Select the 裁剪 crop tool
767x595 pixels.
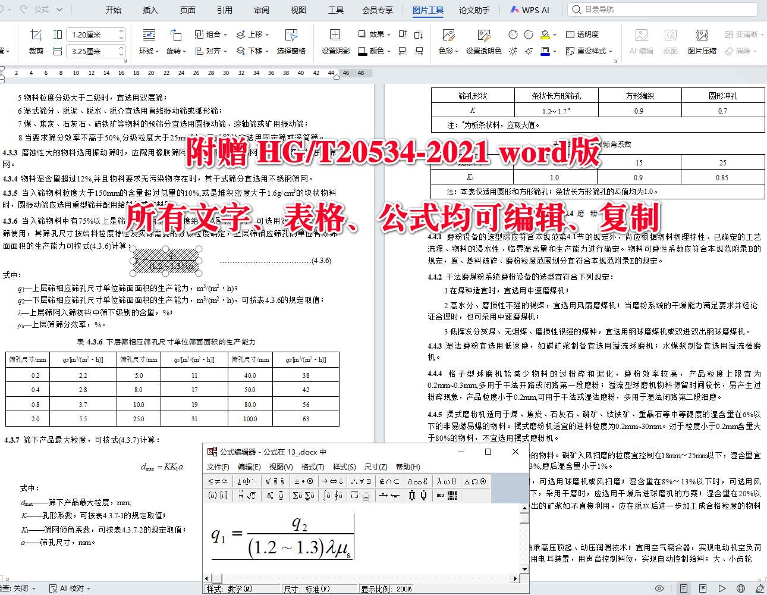pyautogui.click(x=36, y=42)
